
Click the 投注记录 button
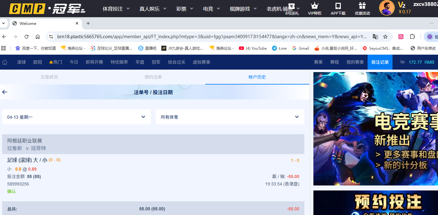(x=380, y=62)
